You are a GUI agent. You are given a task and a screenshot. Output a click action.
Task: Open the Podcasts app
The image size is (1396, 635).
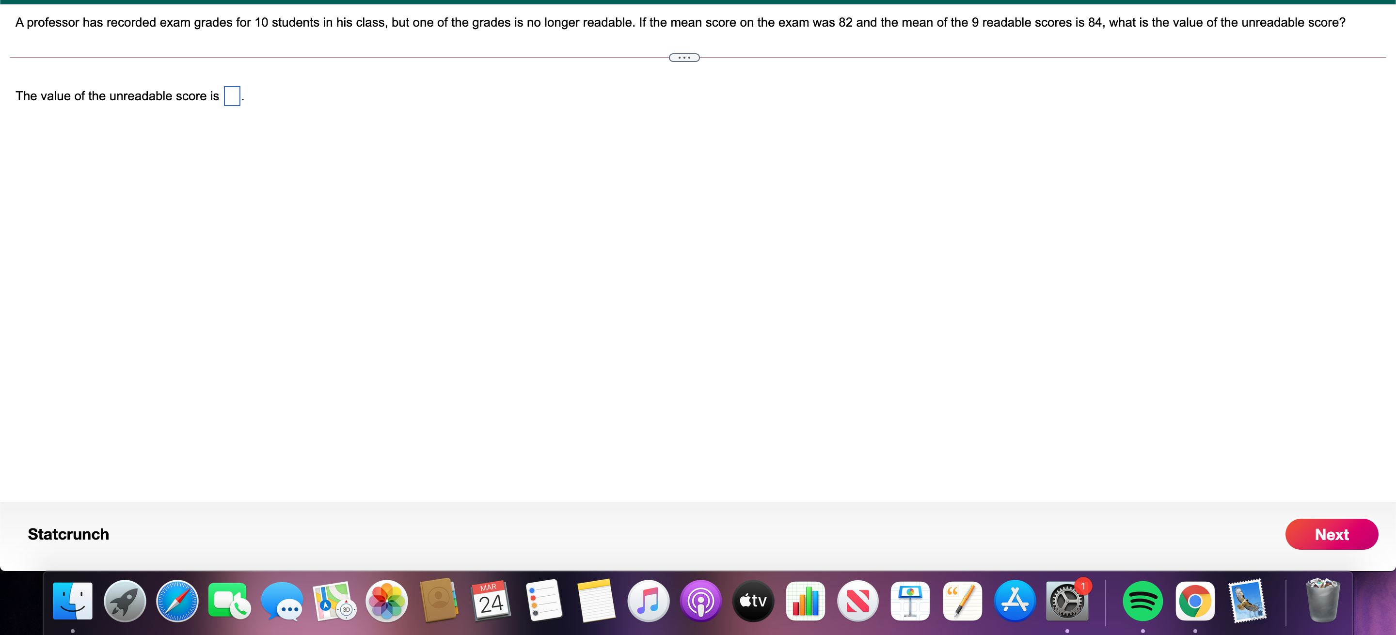coord(701,601)
